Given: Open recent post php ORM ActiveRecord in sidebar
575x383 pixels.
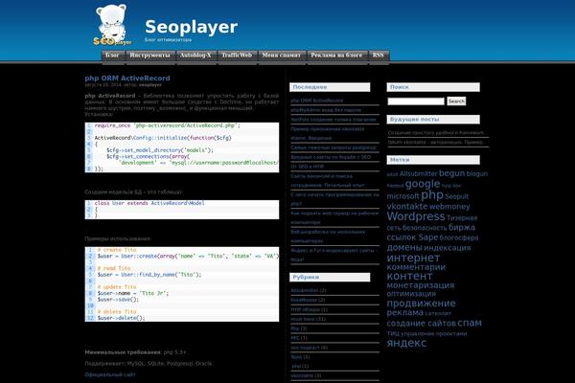Looking at the screenshot, I should coord(317,101).
